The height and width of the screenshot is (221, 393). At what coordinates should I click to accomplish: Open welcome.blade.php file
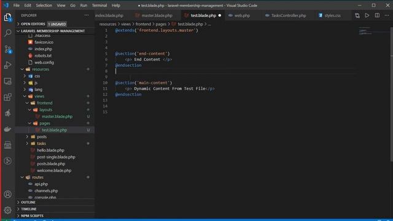(54, 171)
